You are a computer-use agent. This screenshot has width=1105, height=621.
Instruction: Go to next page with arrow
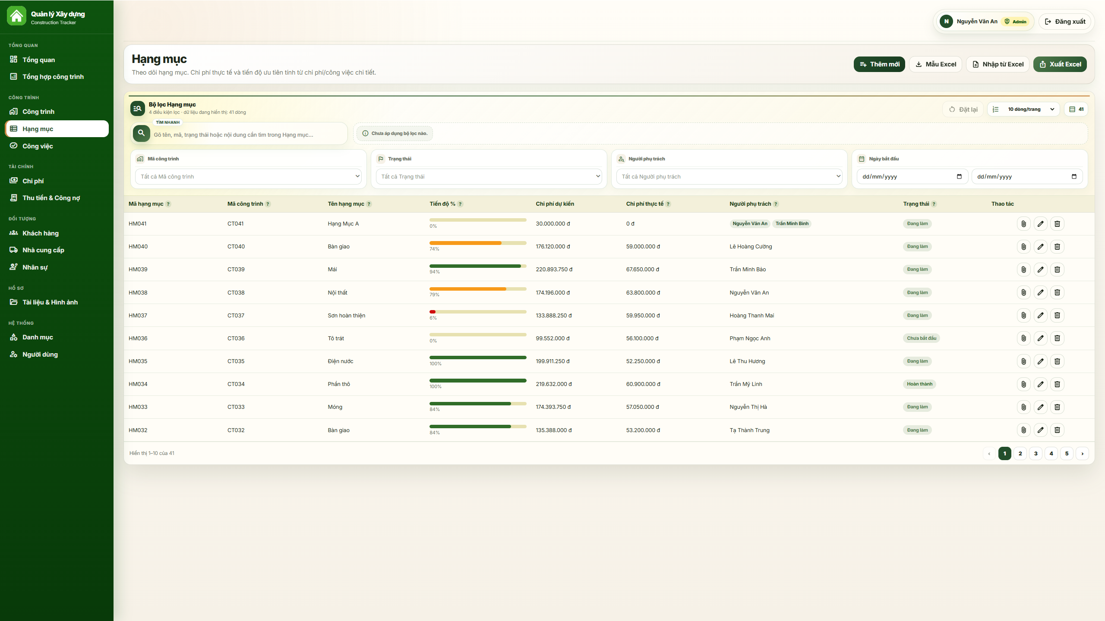click(x=1082, y=454)
